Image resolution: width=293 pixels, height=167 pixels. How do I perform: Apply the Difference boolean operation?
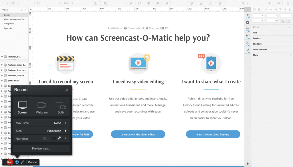click(220, 3)
